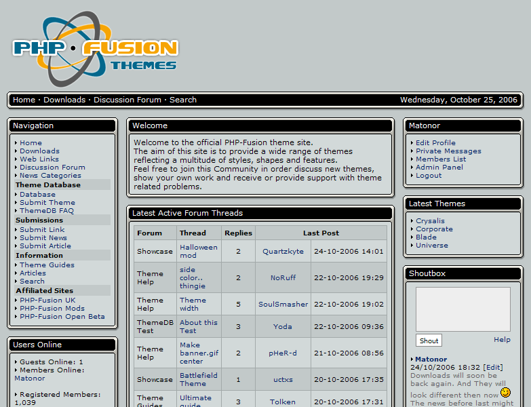This screenshot has width=531, height=407.
Task: Visit PHP-Fusion Open Beta site
Action: (x=62, y=316)
